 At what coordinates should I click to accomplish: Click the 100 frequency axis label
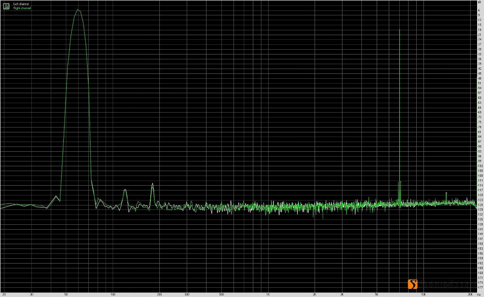point(112,295)
